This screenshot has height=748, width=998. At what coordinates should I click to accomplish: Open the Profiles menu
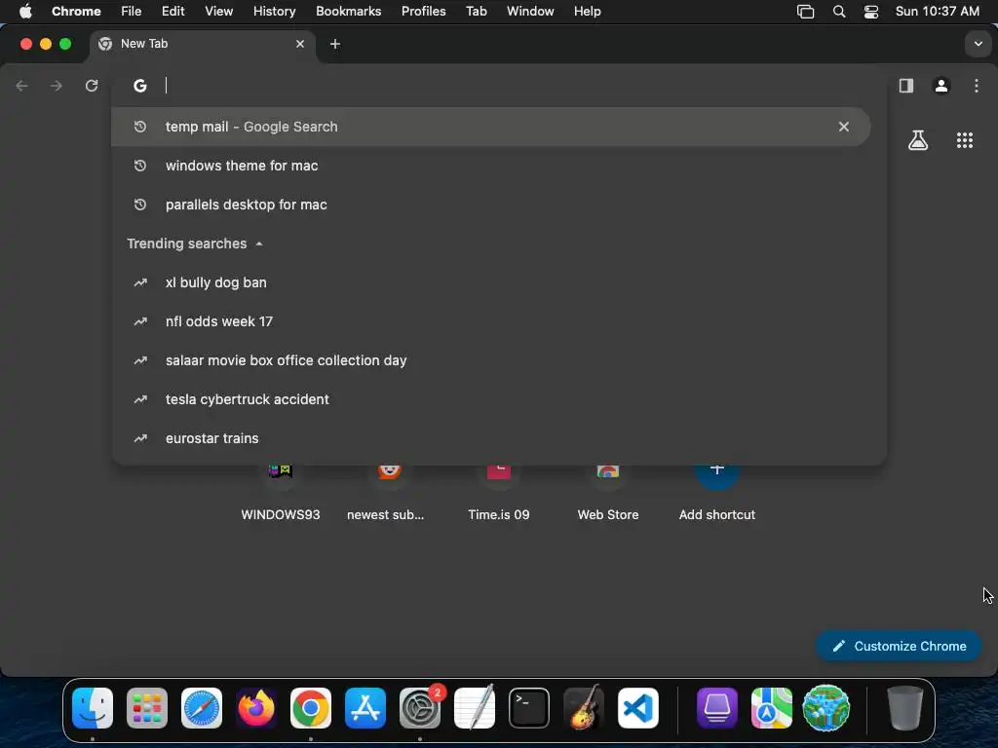click(x=423, y=12)
